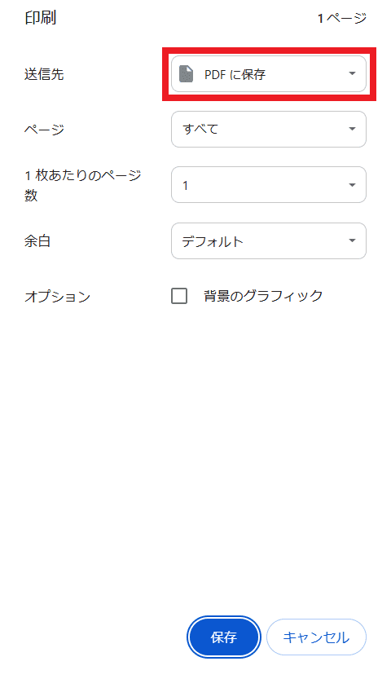Image resolution: width=391 pixels, height=679 pixels.
Task: Expand the ページ dropdown showing すべて
Action: pyautogui.click(x=269, y=129)
